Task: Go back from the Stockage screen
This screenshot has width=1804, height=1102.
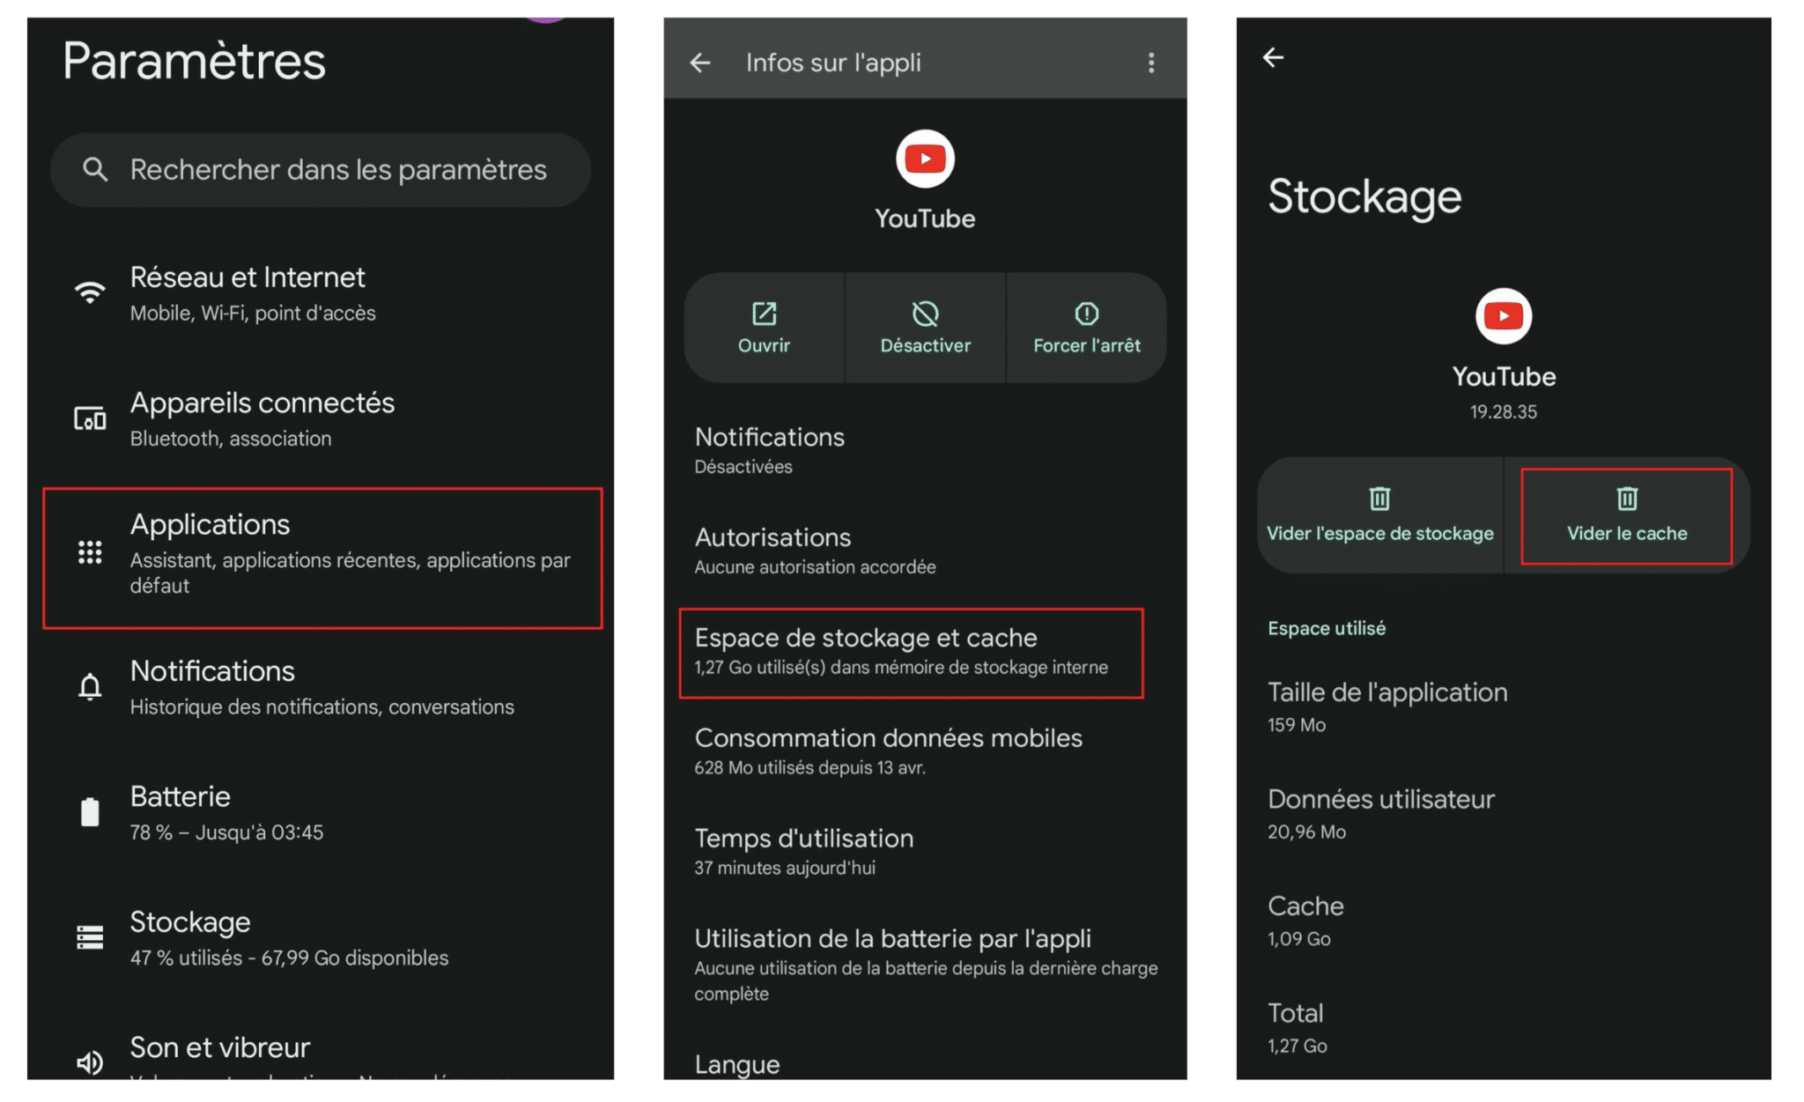Action: coord(1273,58)
